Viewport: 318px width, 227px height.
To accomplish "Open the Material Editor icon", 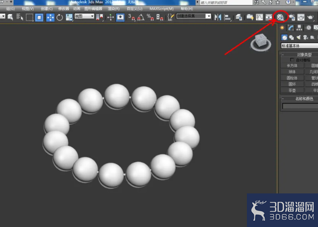I will [x=280, y=17].
